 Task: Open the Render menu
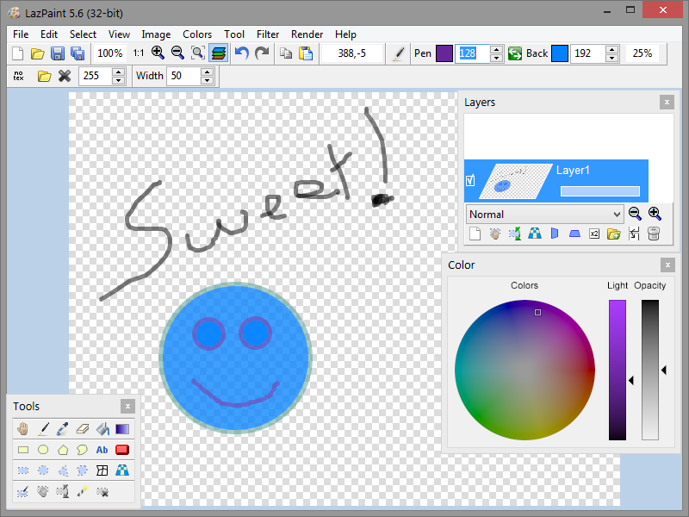pyautogui.click(x=307, y=34)
